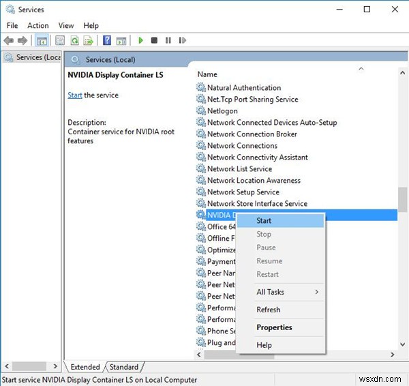Open the File menu
Screen dimensions: 409x386
tap(12, 26)
